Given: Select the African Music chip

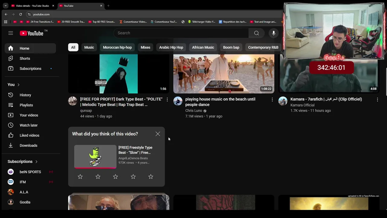Looking at the screenshot, I should pos(203,47).
